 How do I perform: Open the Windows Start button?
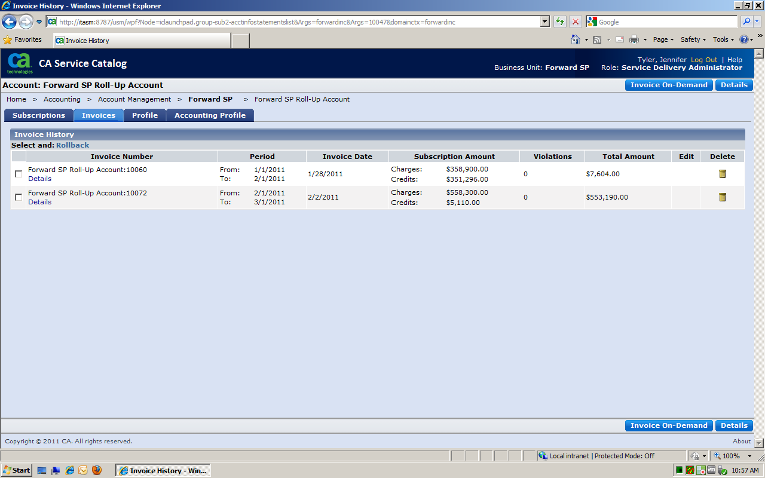pyautogui.click(x=17, y=470)
